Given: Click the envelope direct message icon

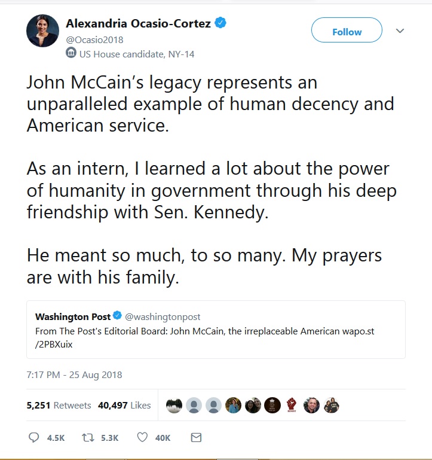Looking at the screenshot, I should 196,438.
